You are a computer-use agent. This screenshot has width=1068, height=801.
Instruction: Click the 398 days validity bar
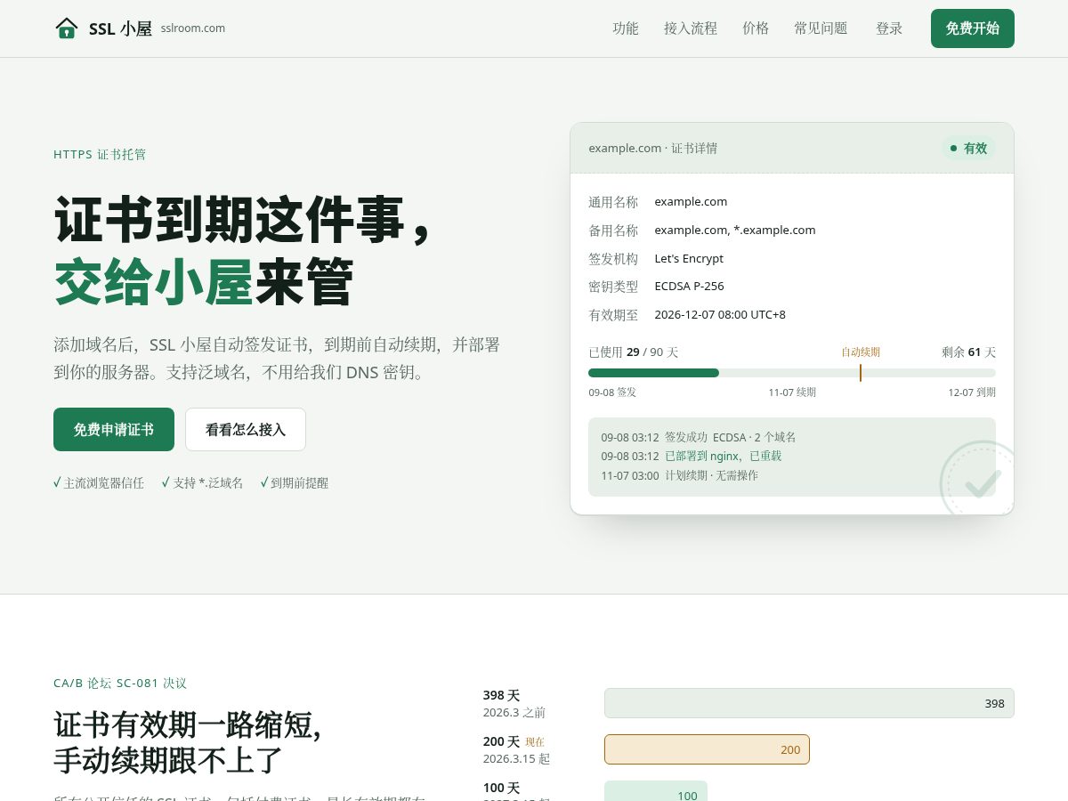pos(809,703)
